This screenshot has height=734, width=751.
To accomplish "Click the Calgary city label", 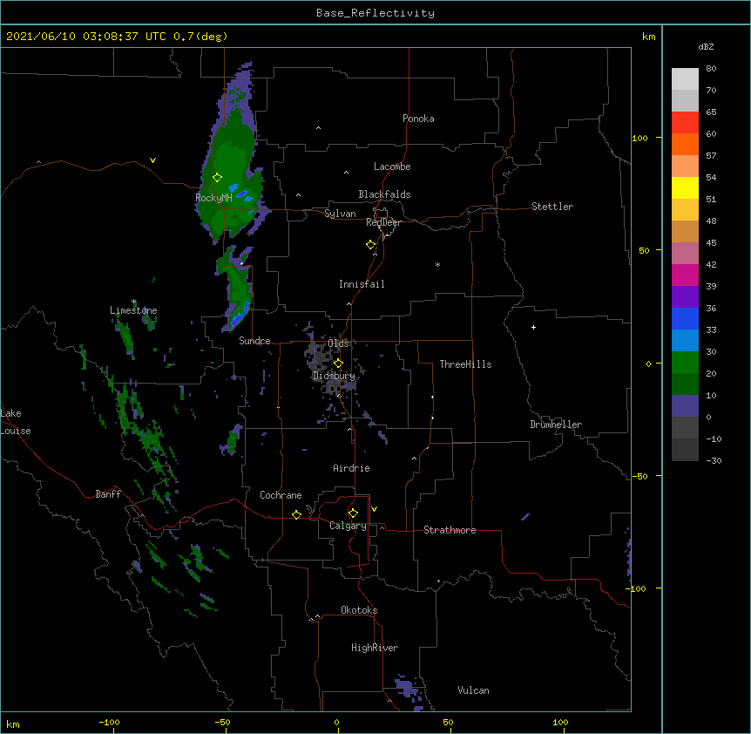I will (348, 526).
